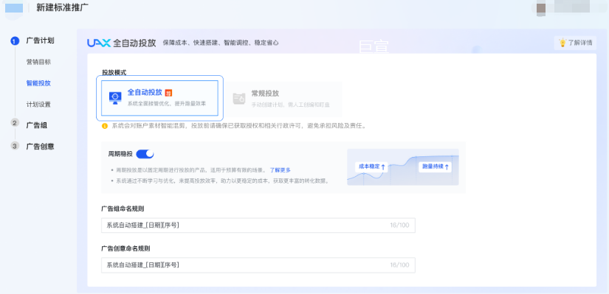Click the step 2 circle for 广告组
Screen dimensions: 609x294
tap(15, 122)
